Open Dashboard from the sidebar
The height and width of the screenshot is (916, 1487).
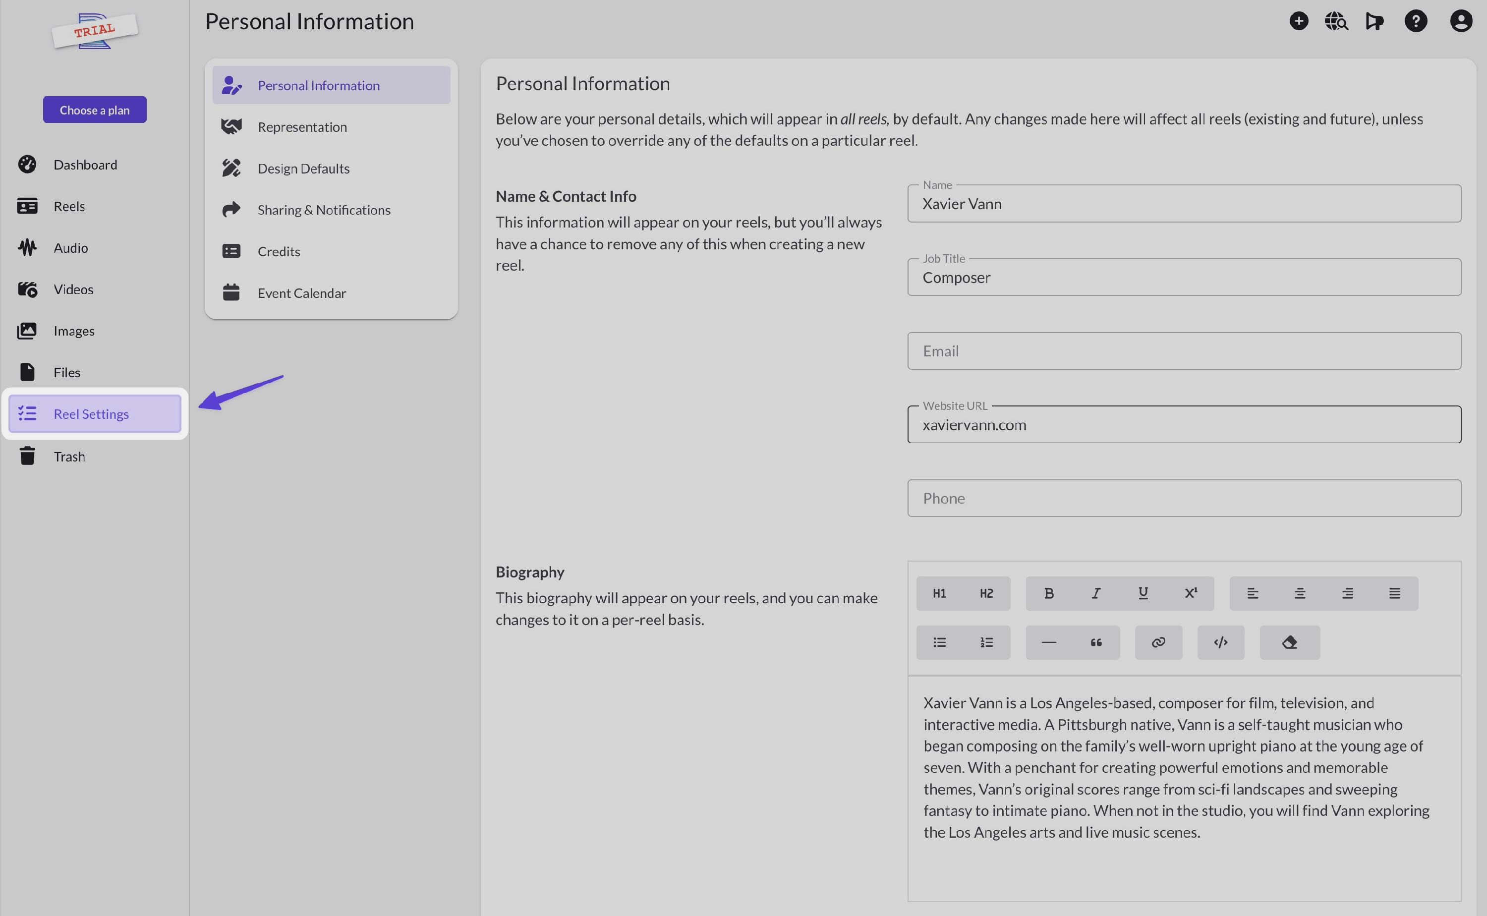coord(85,165)
